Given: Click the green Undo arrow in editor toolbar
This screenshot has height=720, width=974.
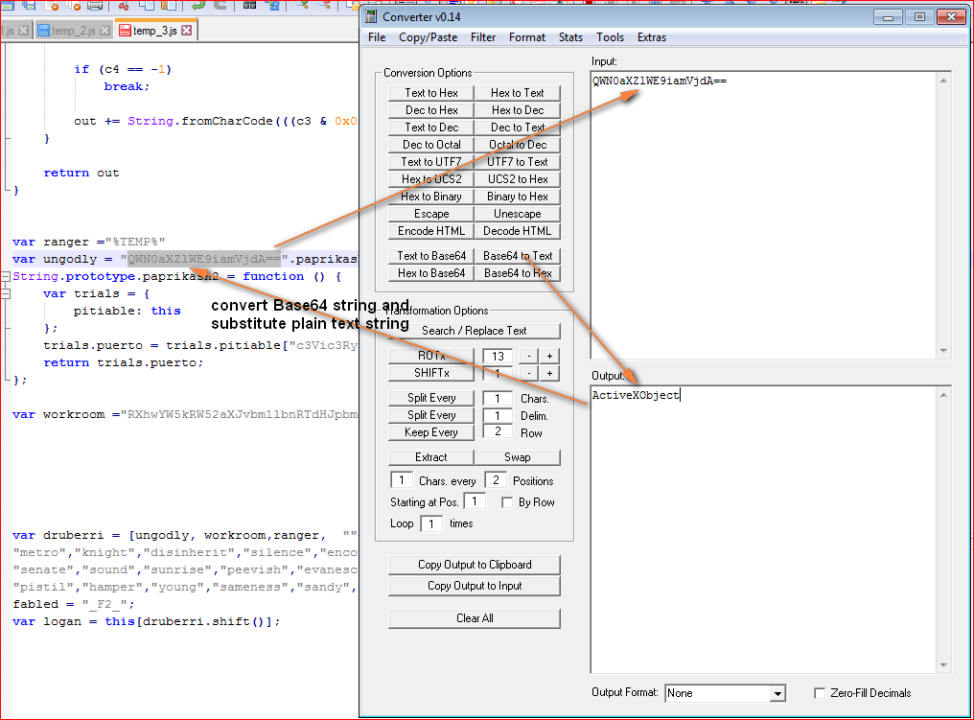Looking at the screenshot, I should tap(198, 5).
